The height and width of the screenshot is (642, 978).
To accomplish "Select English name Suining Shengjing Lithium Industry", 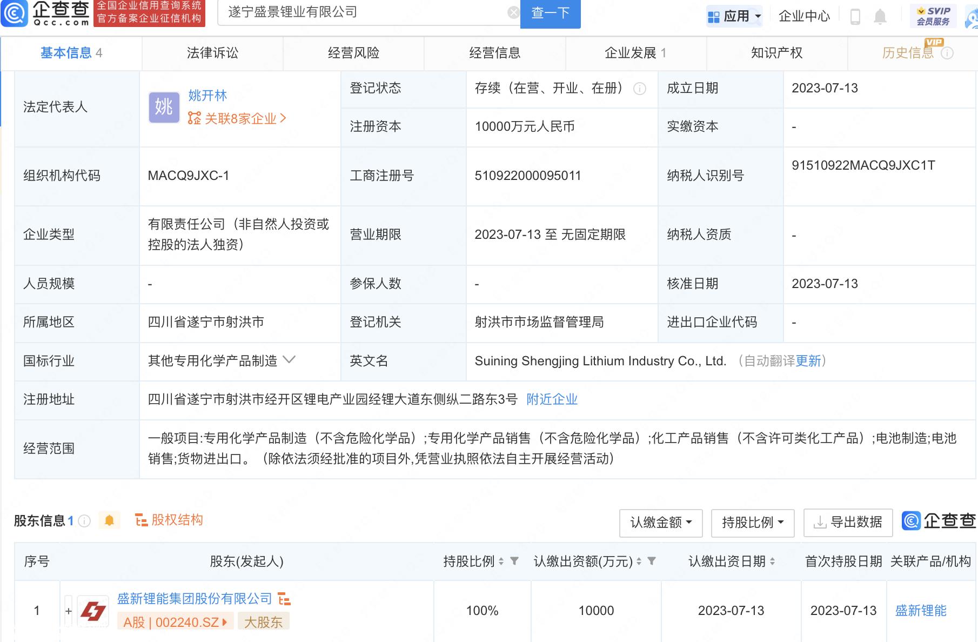I will tap(600, 361).
